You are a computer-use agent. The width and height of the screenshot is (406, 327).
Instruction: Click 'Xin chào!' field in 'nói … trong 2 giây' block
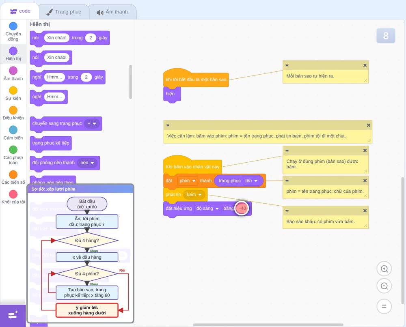57,38
